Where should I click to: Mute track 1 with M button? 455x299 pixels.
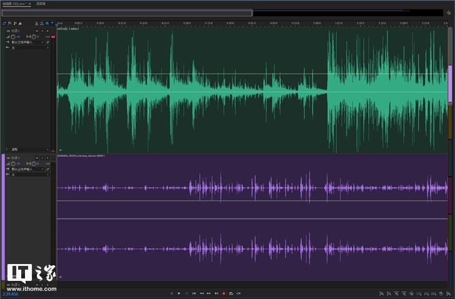pyautogui.click(x=37, y=31)
